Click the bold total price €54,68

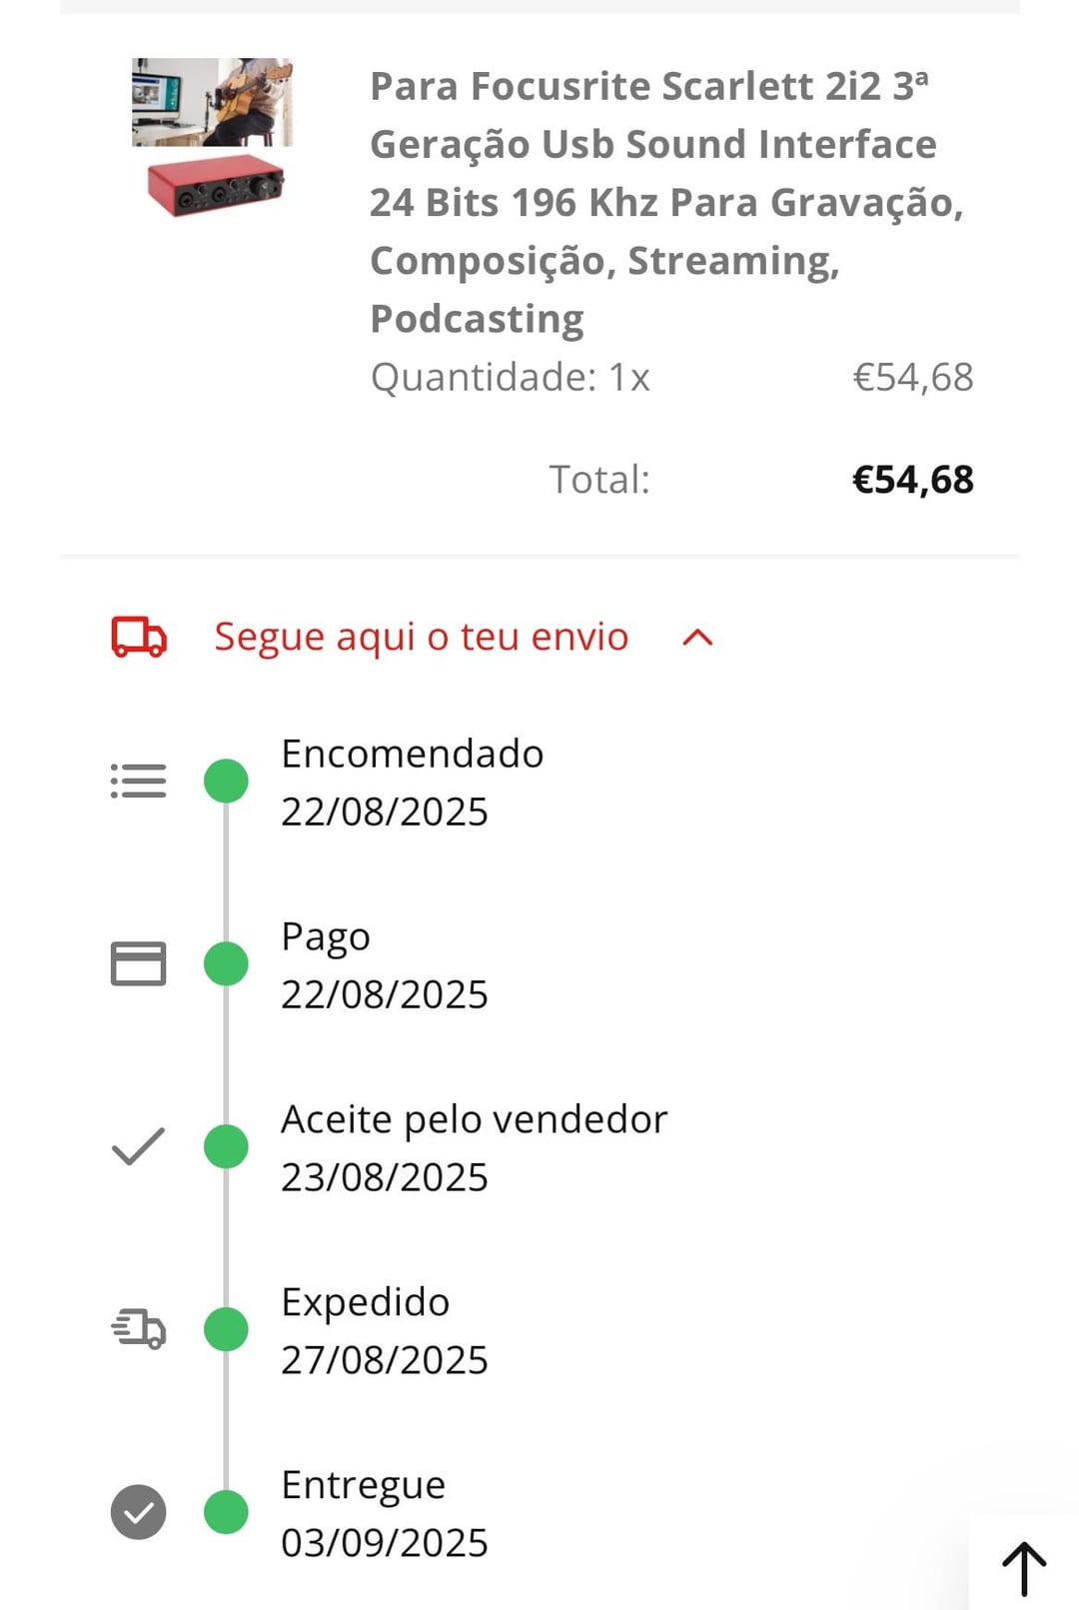912,480
